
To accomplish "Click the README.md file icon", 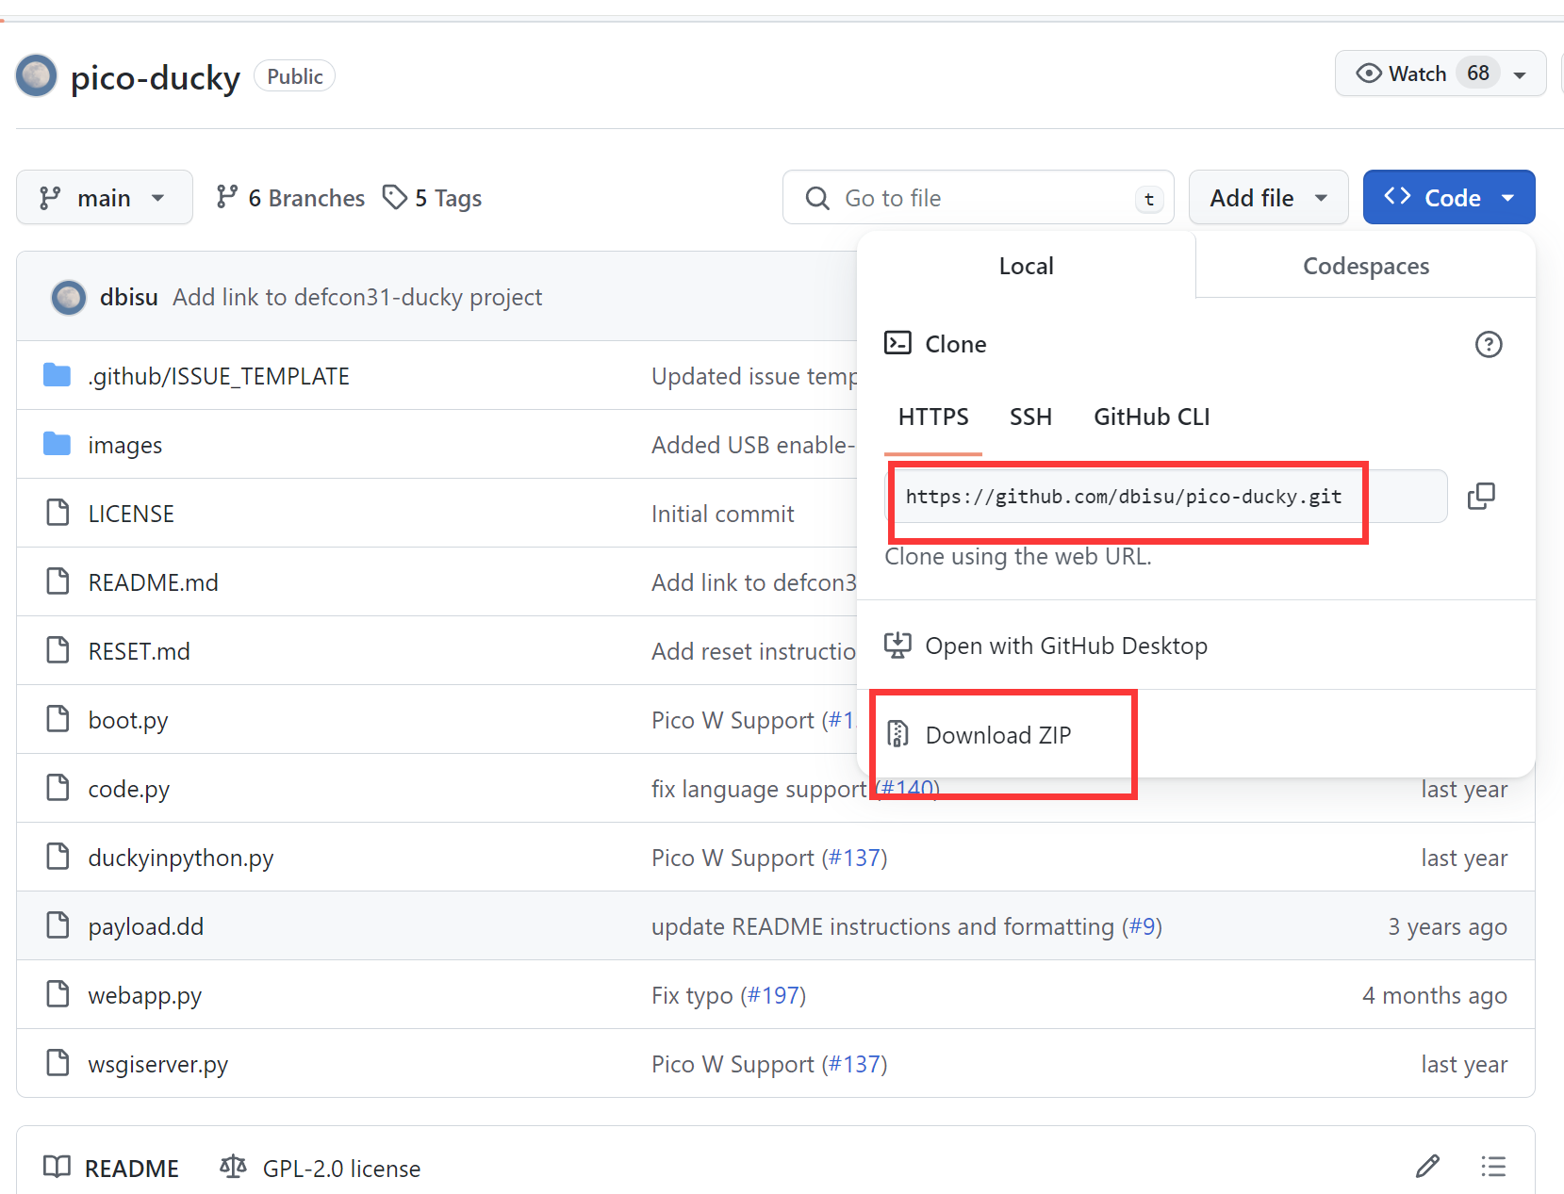I will click(x=58, y=581).
